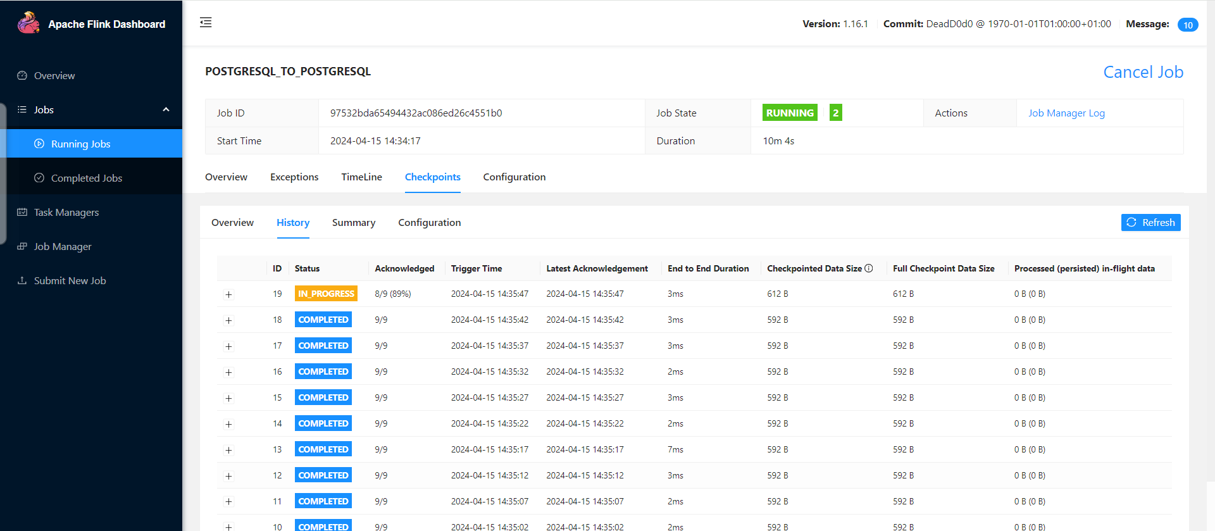Viewport: 1215px width, 531px height.
Task: Expand checkpoint row 13 details
Action: pos(228,450)
